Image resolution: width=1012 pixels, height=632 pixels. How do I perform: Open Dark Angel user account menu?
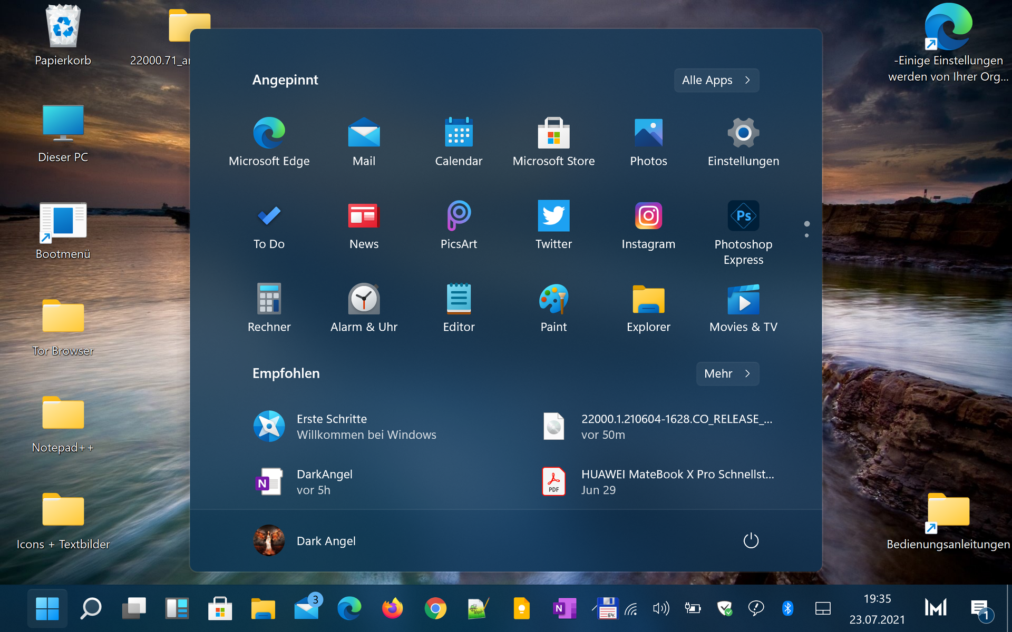coord(305,540)
